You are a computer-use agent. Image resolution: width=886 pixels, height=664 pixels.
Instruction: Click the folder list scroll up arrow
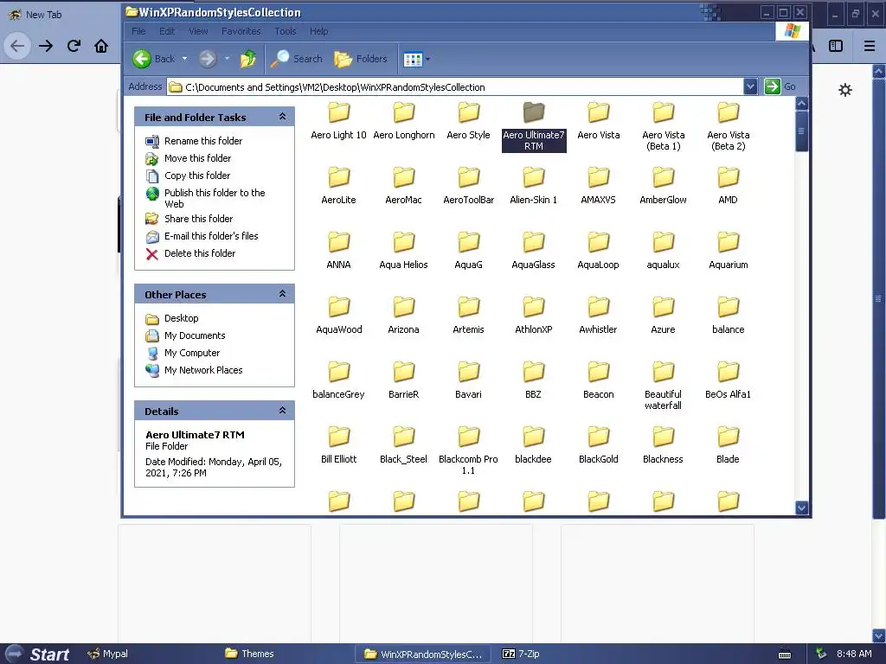(801, 104)
